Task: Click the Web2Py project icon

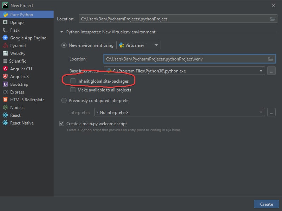Action: coord(5,53)
